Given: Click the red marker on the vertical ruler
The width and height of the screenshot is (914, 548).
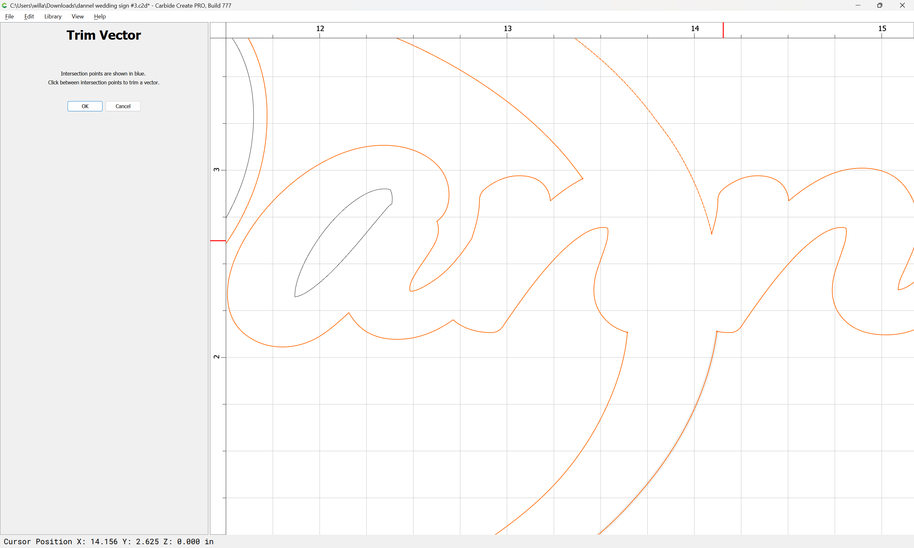Looking at the screenshot, I should click(x=218, y=241).
